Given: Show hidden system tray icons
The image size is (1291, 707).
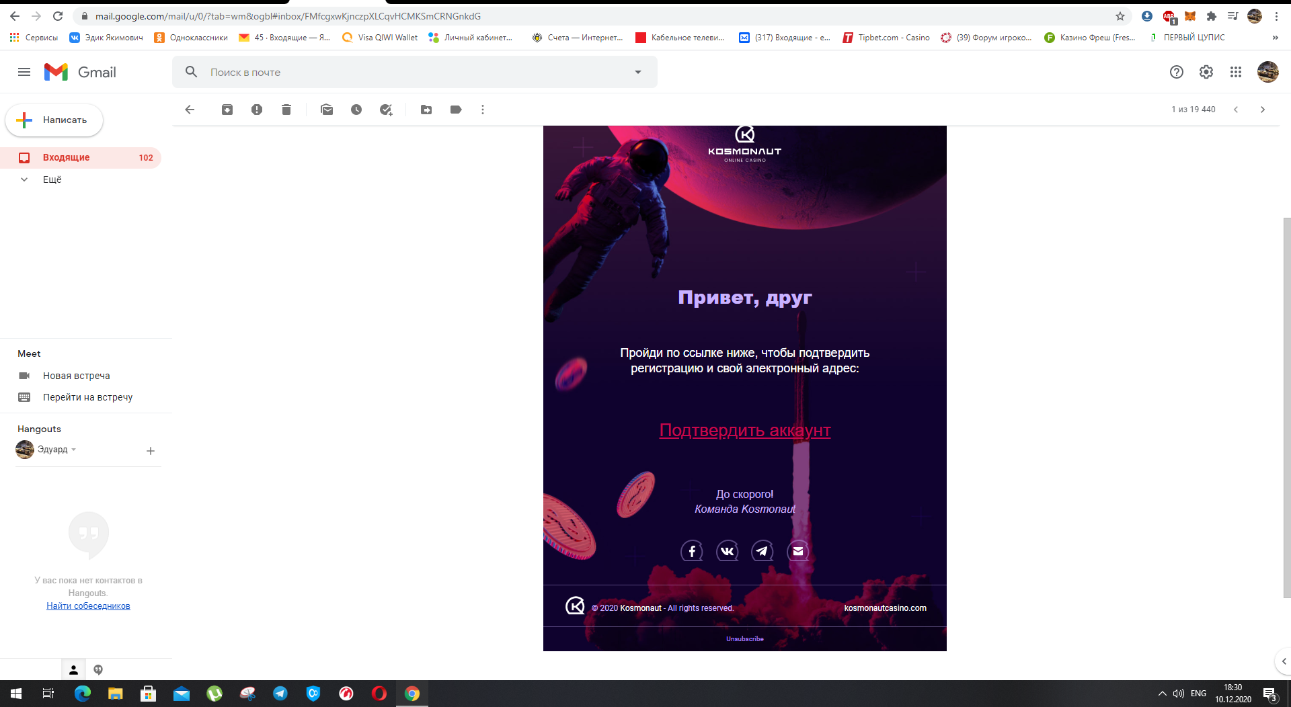Looking at the screenshot, I should [x=1162, y=694].
